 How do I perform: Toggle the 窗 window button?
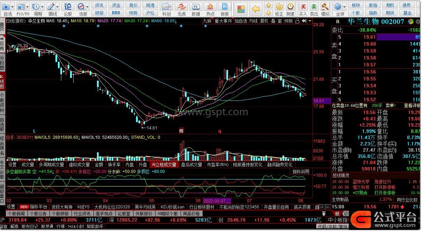click(280, 21)
